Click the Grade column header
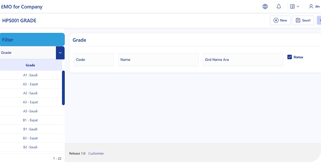This screenshot has height=162, width=321. (x=30, y=65)
